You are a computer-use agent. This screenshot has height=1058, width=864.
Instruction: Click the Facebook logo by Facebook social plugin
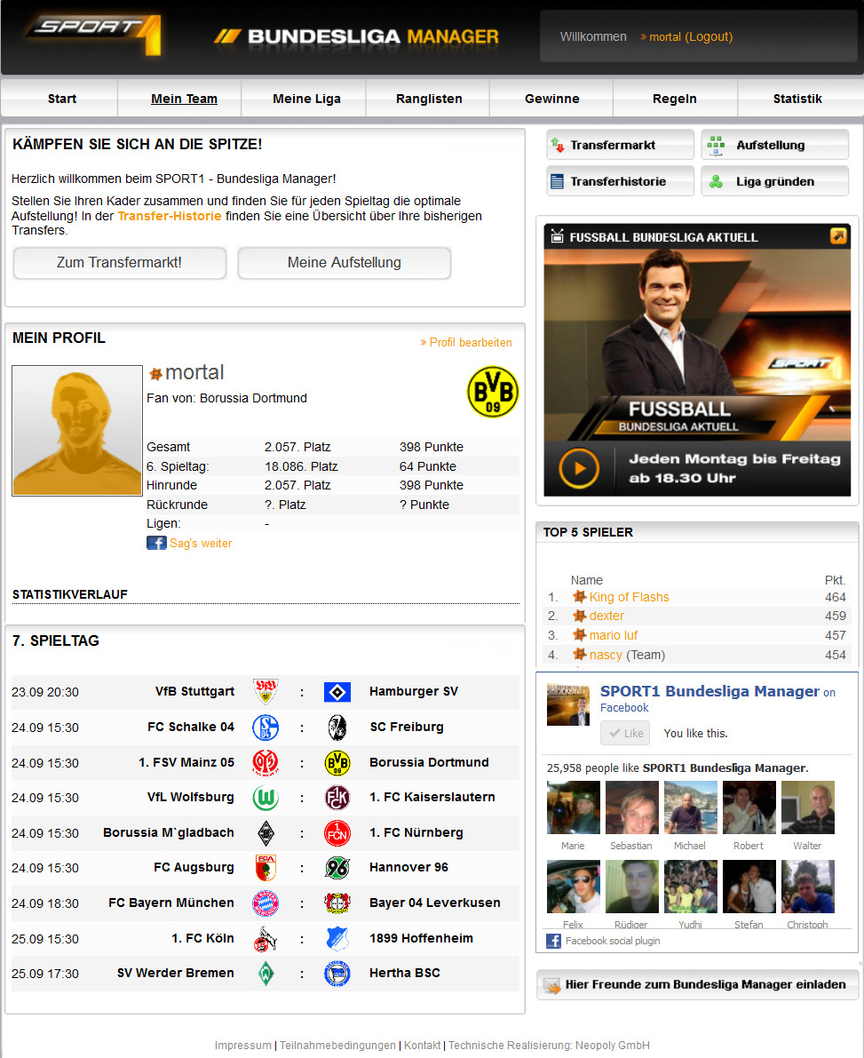tap(553, 941)
